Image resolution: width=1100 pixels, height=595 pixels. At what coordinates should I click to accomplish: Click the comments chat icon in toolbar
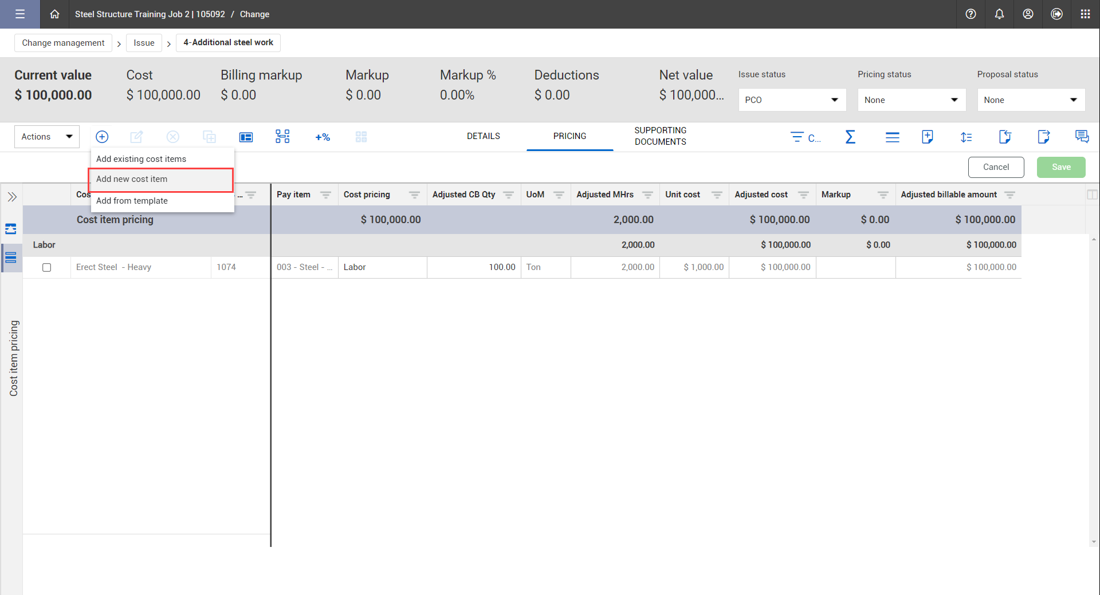point(1082,137)
